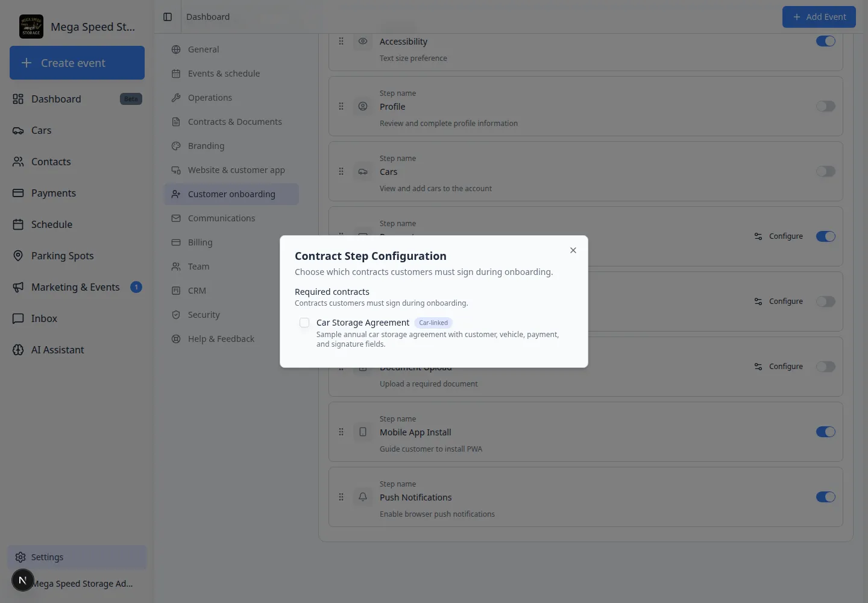This screenshot has width=868, height=603.
Task: Click the Security shield icon
Action: click(176, 315)
